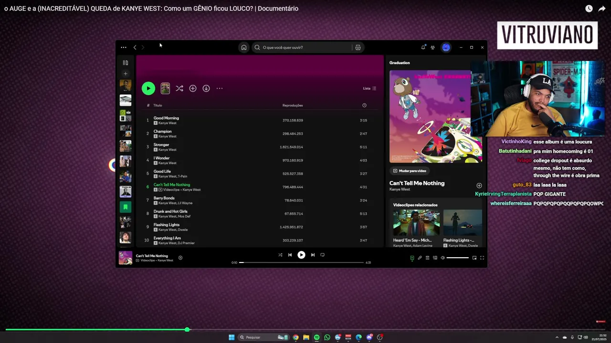
Task: Open Kanye West link in Now Playing panel
Action: (400, 189)
